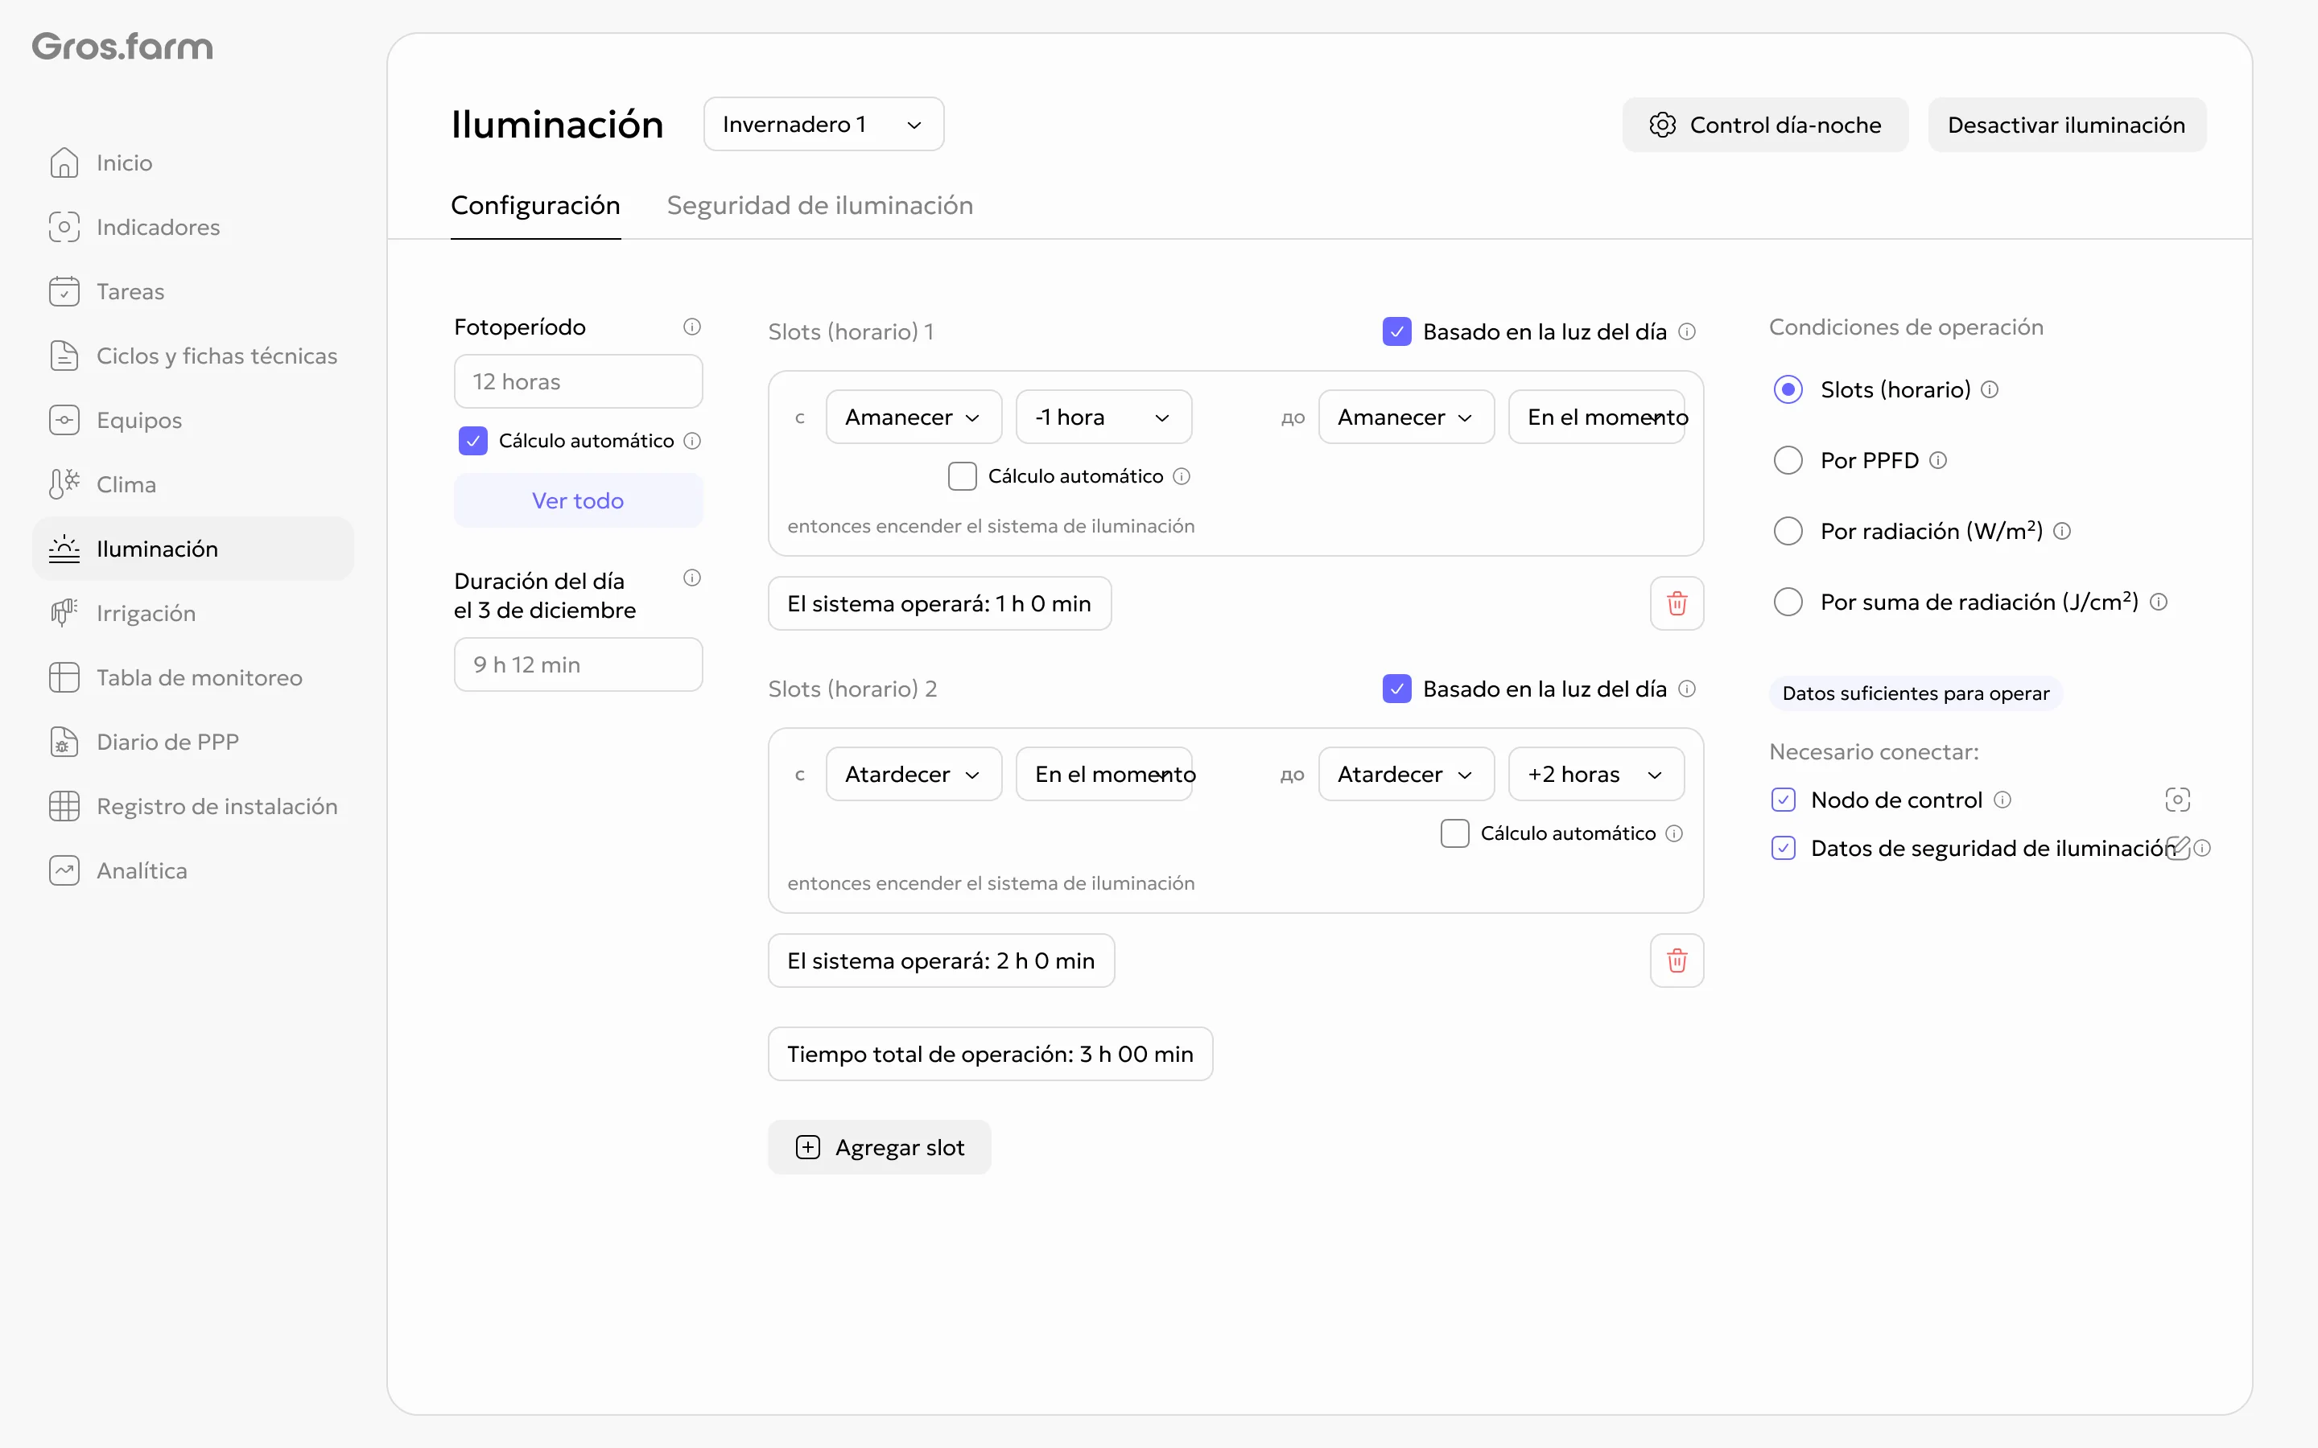Click the Equipos sidebar icon
The height and width of the screenshot is (1448, 2318).
click(64, 419)
